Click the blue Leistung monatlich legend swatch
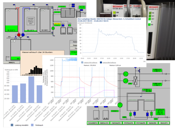175x131 pixels. pos(12,125)
